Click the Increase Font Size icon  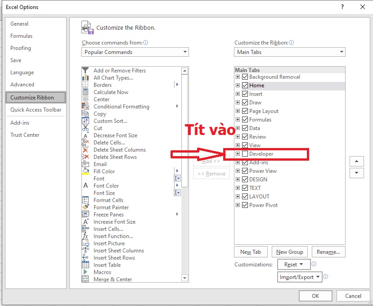pos(85,221)
